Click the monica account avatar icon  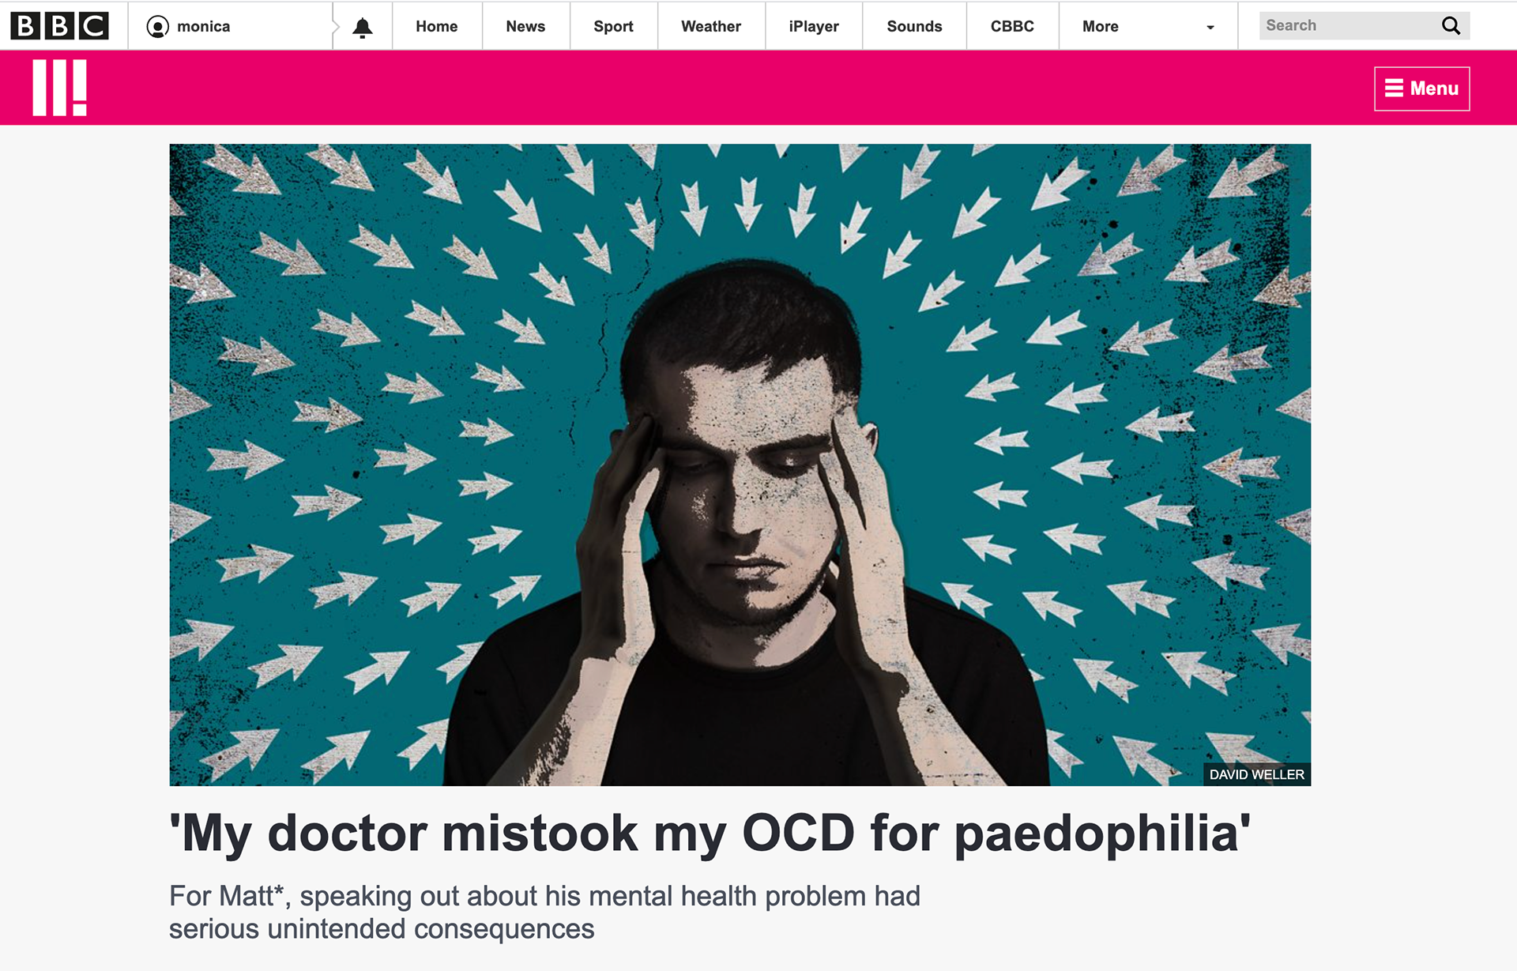(157, 27)
